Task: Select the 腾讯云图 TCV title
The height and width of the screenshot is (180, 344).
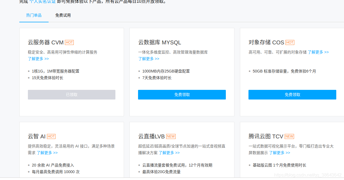Action: (x=266, y=136)
